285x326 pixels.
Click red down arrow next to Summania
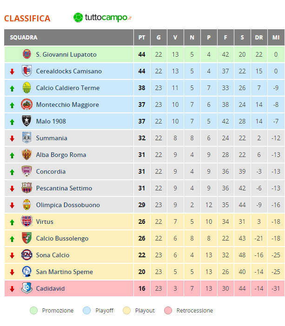click(12, 138)
